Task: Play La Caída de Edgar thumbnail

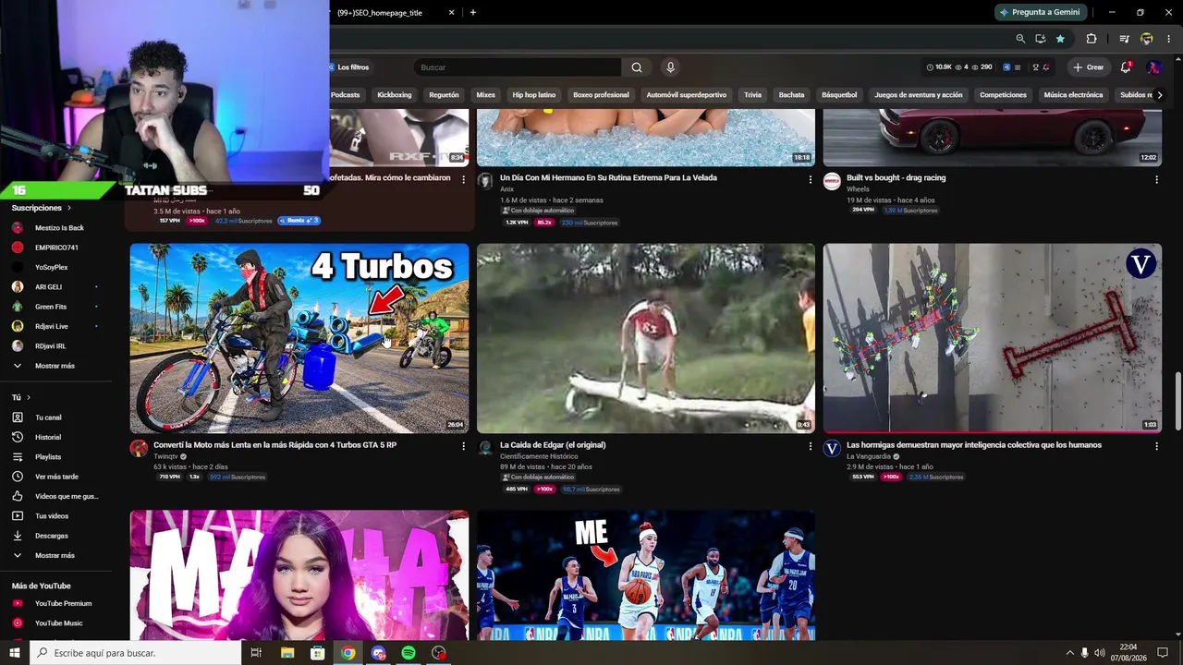Action: [x=646, y=338]
